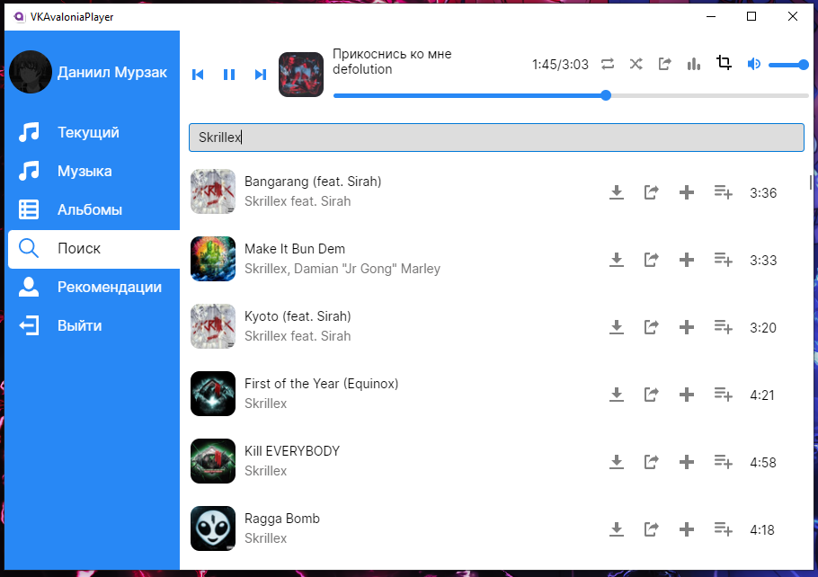Screen dimensions: 818x577
Task: Click the Kill EVERYBODY cover art
Action: click(213, 461)
